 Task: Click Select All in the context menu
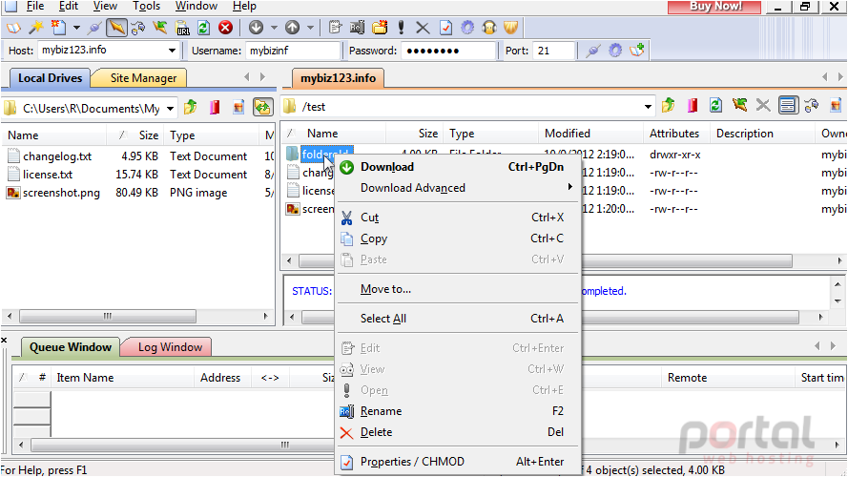pyautogui.click(x=458, y=319)
